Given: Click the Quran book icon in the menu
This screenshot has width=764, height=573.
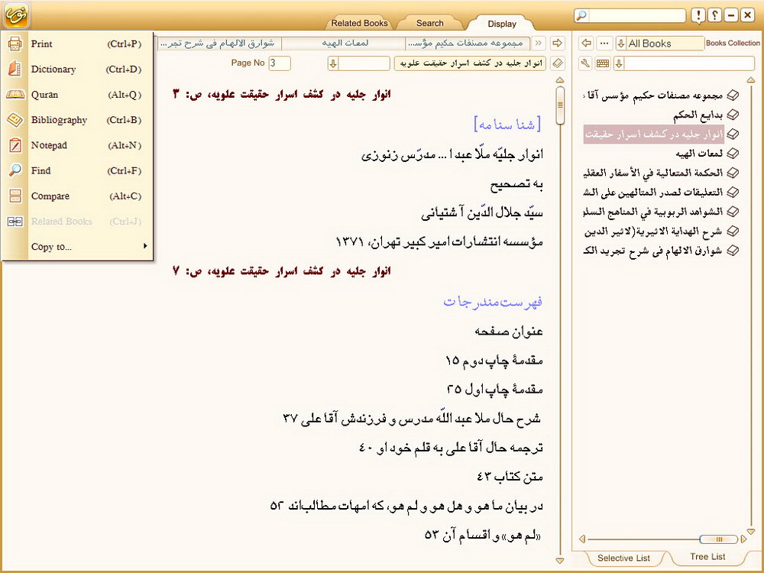Looking at the screenshot, I should pos(15,95).
